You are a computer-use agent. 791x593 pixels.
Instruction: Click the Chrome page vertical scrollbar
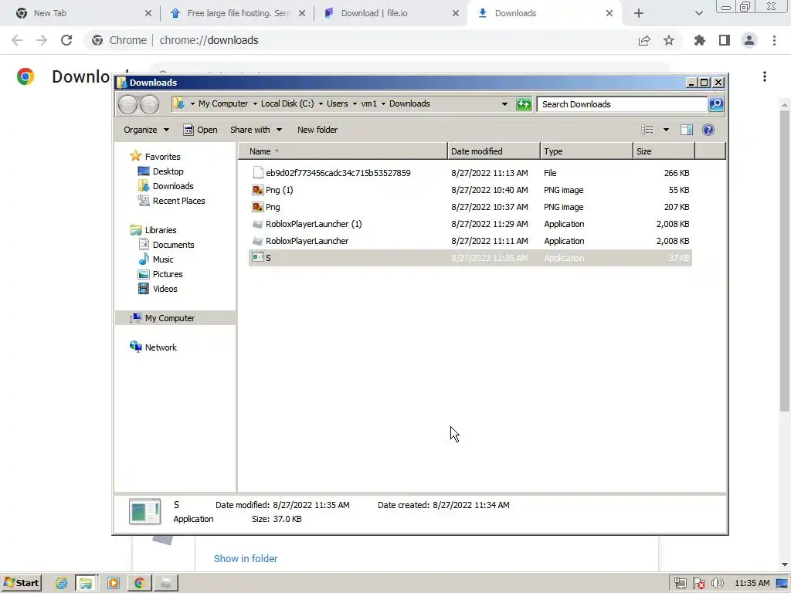(785, 261)
